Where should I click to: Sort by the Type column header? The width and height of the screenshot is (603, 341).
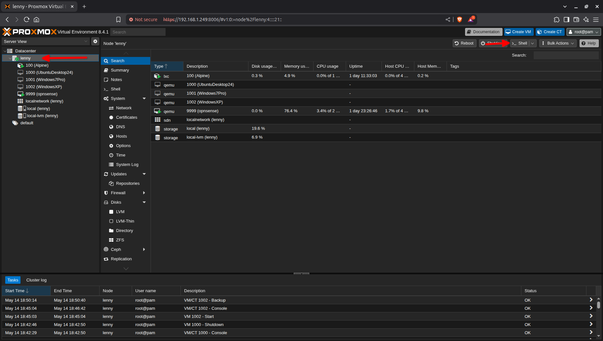tap(167, 66)
